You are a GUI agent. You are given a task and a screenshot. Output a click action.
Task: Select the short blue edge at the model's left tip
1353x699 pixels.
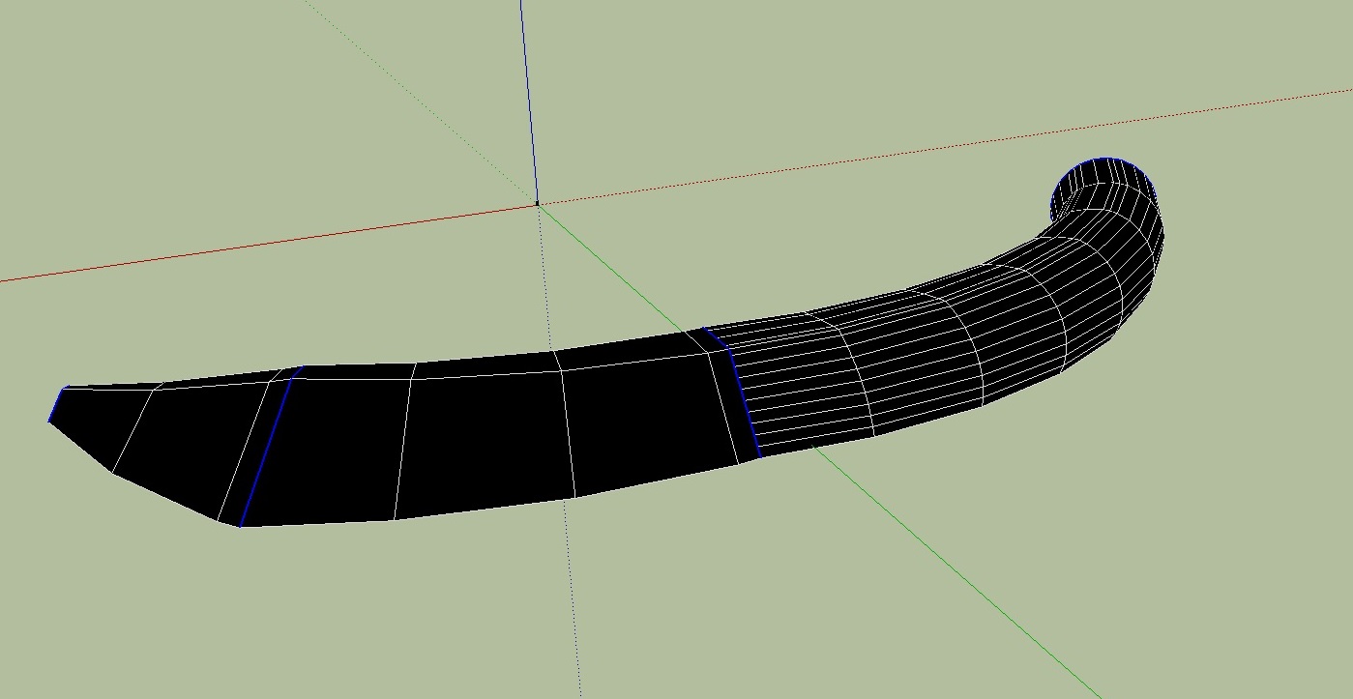(58, 404)
